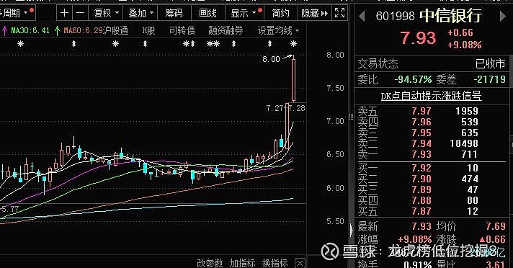This screenshot has width=513, height=268.
Task: Click the 7.27-7.28 gap annotation
Action: [x=285, y=108]
